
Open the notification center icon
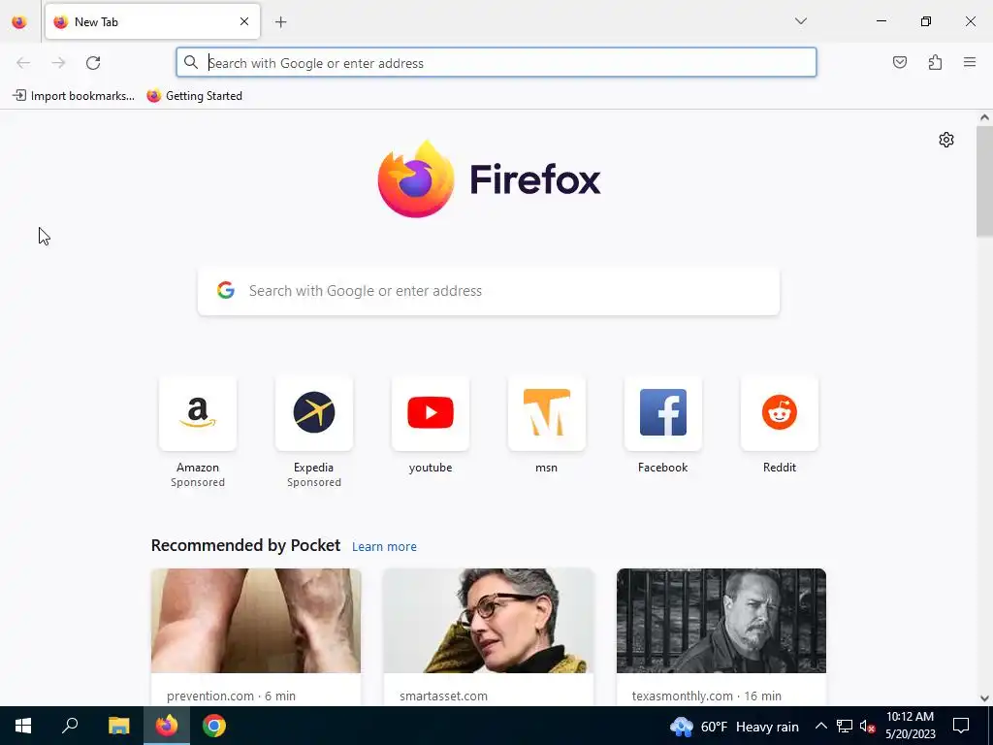tap(961, 726)
